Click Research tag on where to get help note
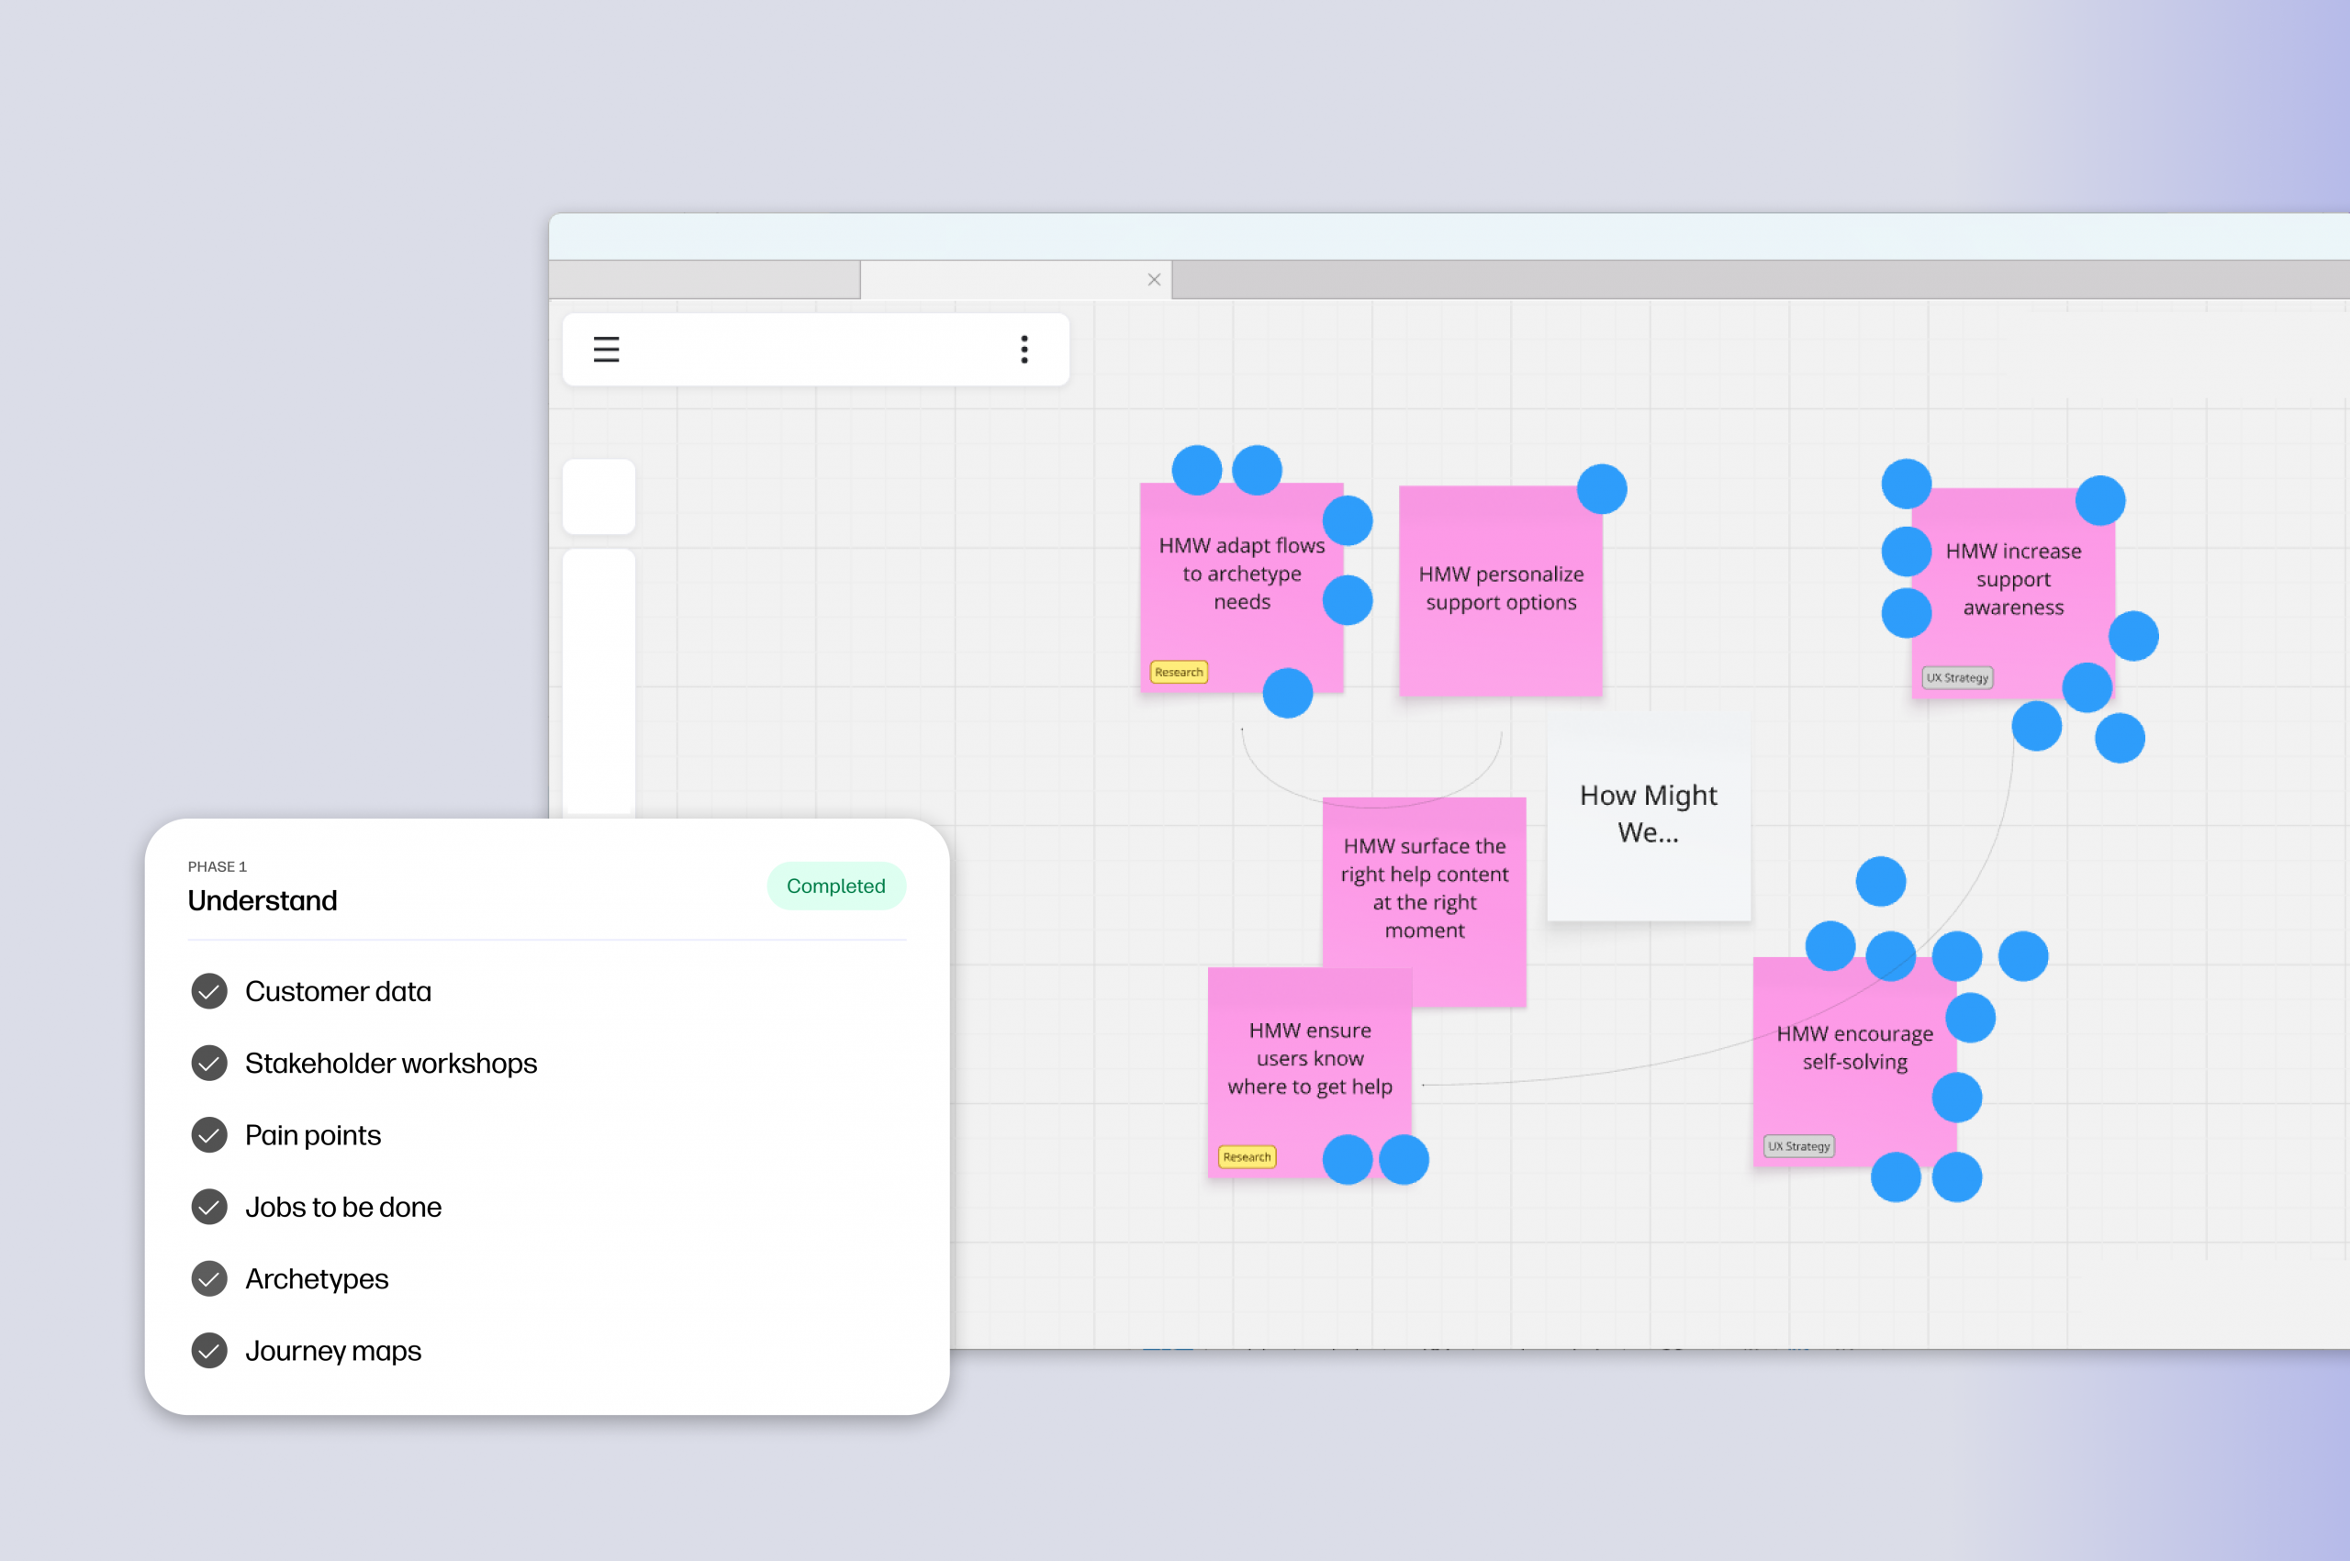Screen dimensions: 2350x1561 1246,1157
